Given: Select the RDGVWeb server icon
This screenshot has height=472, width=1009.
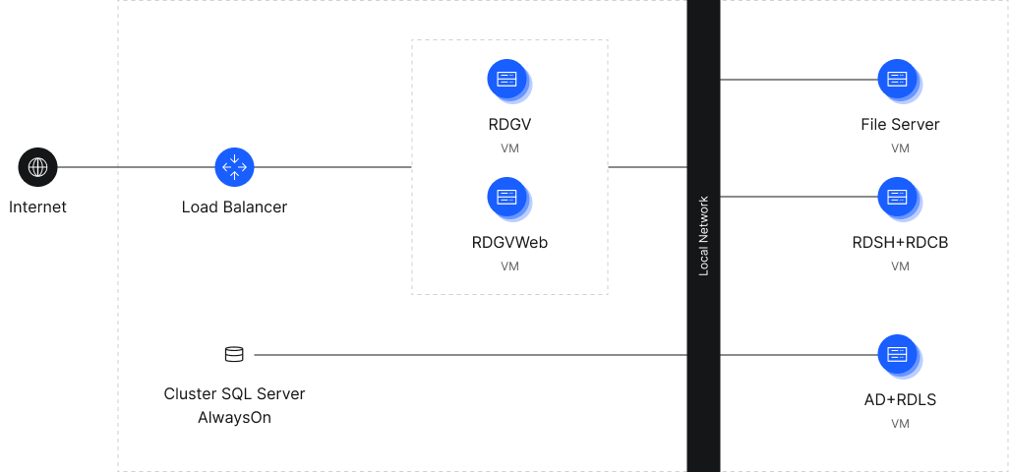Looking at the screenshot, I should (x=508, y=198).
